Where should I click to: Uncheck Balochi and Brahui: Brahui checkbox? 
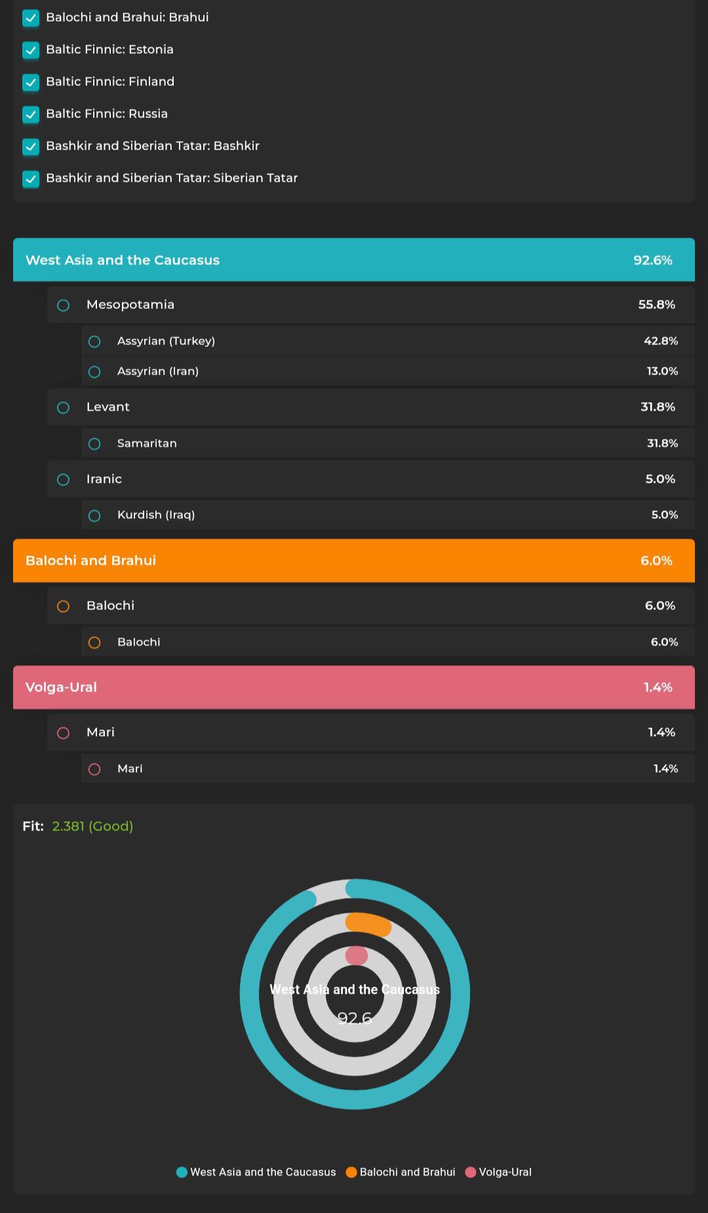pos(31,18)
